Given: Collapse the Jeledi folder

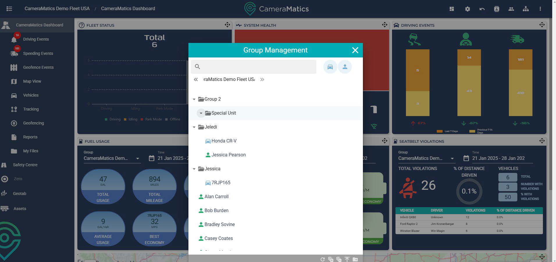Looking at the screenshot, I should [x=194, y=127].
